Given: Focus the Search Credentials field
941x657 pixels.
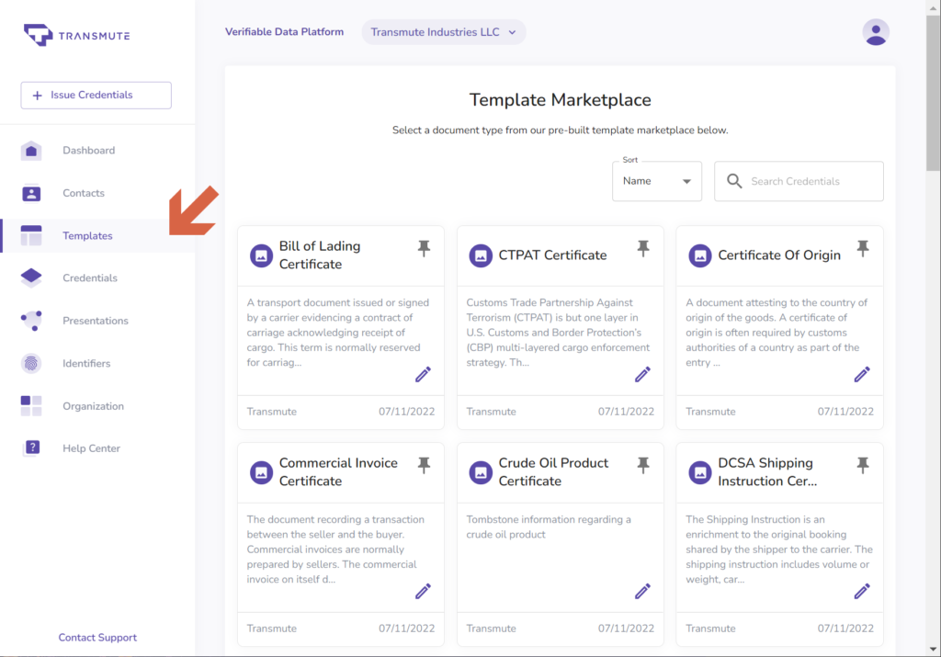Looking at the screenshot, I should click(799, 181).
